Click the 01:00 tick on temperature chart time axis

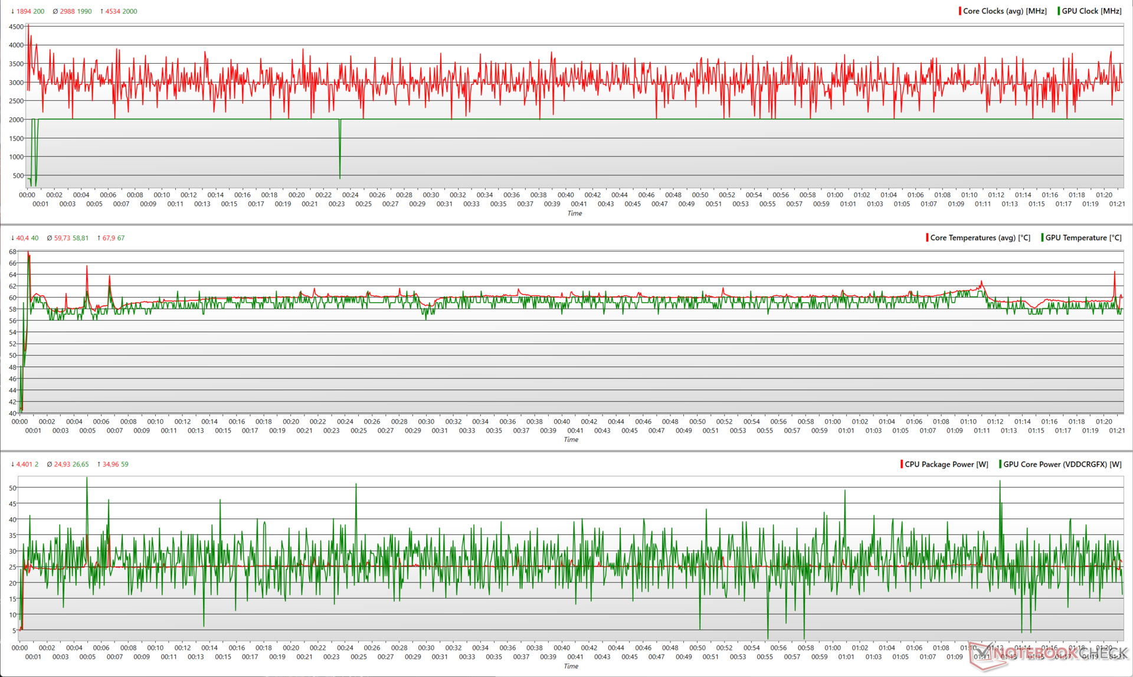point(833,421)
